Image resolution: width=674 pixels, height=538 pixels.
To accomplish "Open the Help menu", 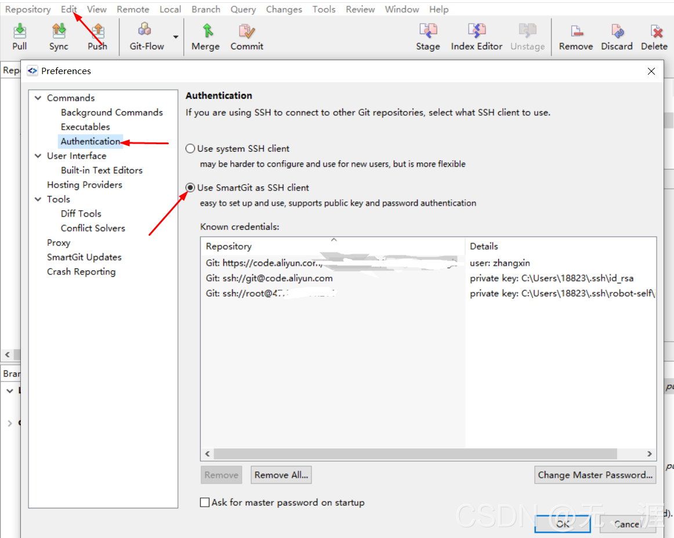I will pos(439,9).
